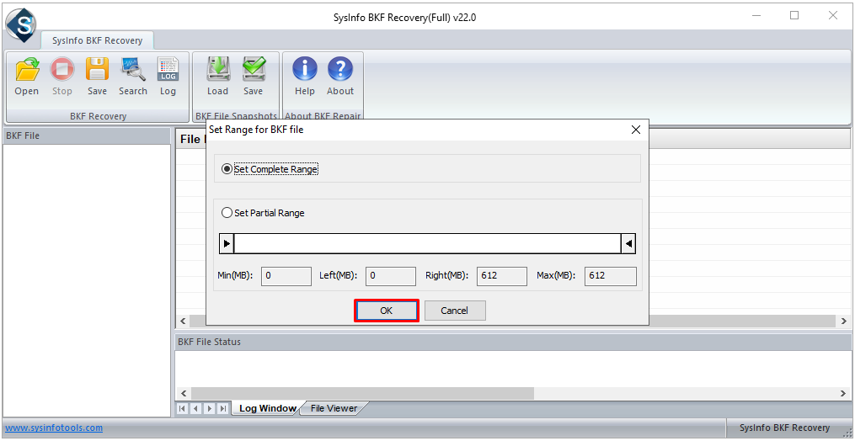
Task: Save snapshot in BKF File Snapshots group
Action: pyautogui.click(x=253, y=77)
